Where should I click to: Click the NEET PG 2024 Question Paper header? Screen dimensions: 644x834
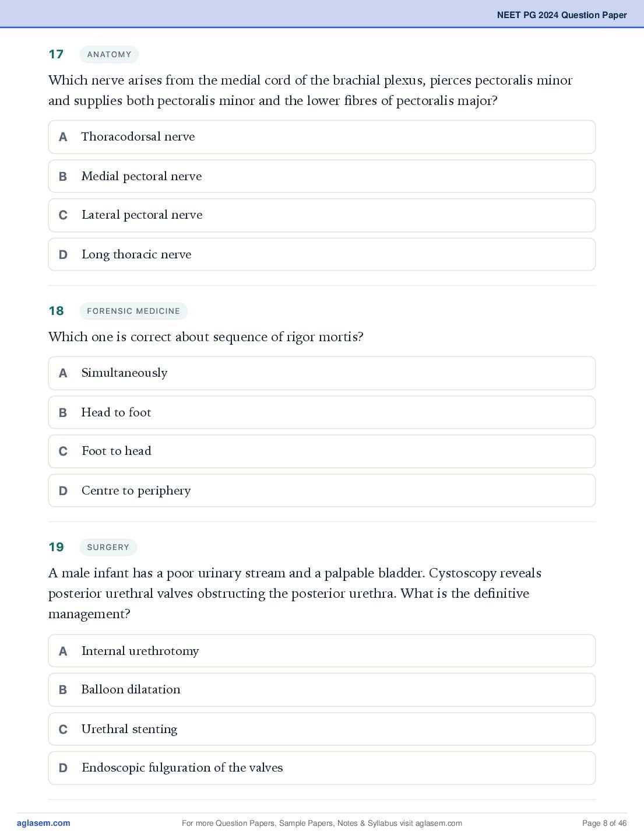pyautogui.click(x=562, y=15)
